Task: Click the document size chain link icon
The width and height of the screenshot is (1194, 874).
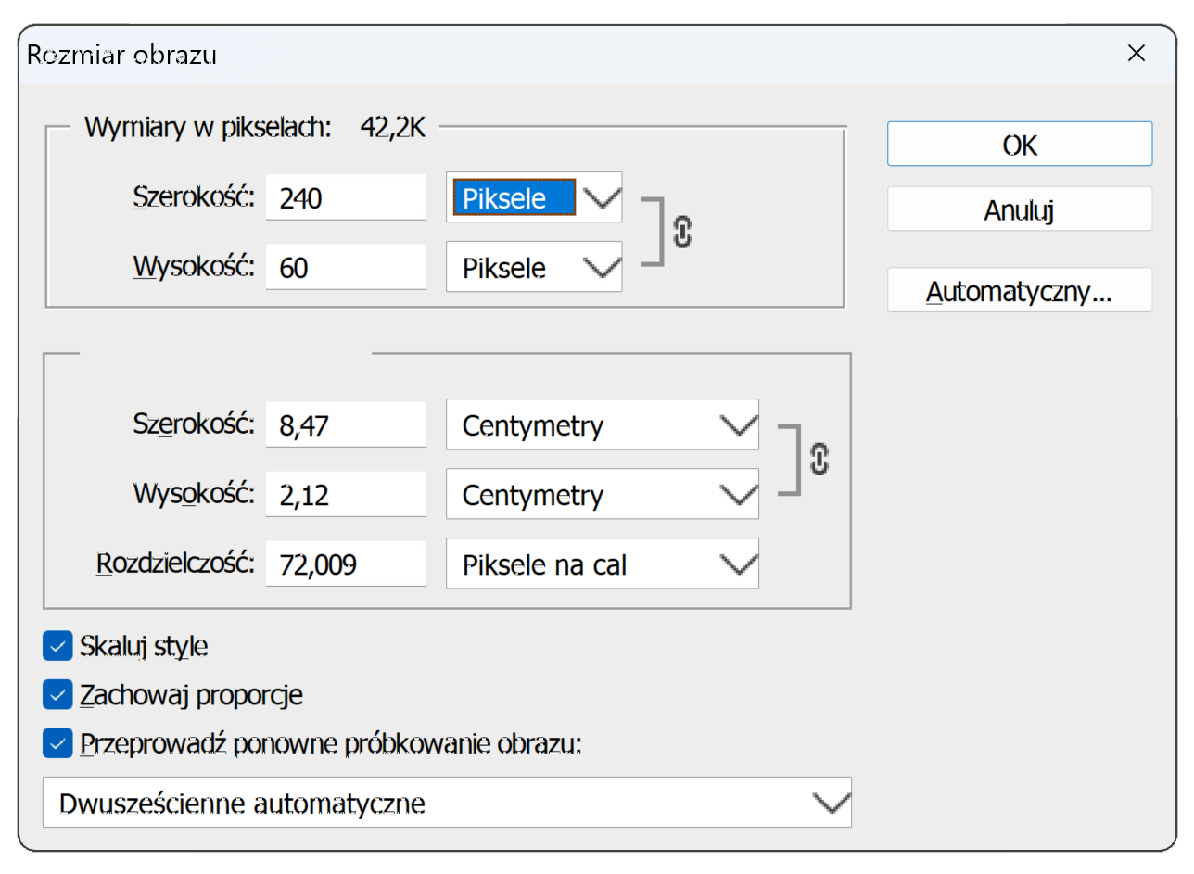Action: [x=819, y=460]
